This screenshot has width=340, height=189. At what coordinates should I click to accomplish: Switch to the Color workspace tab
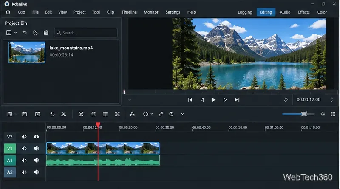click(322, 12)
